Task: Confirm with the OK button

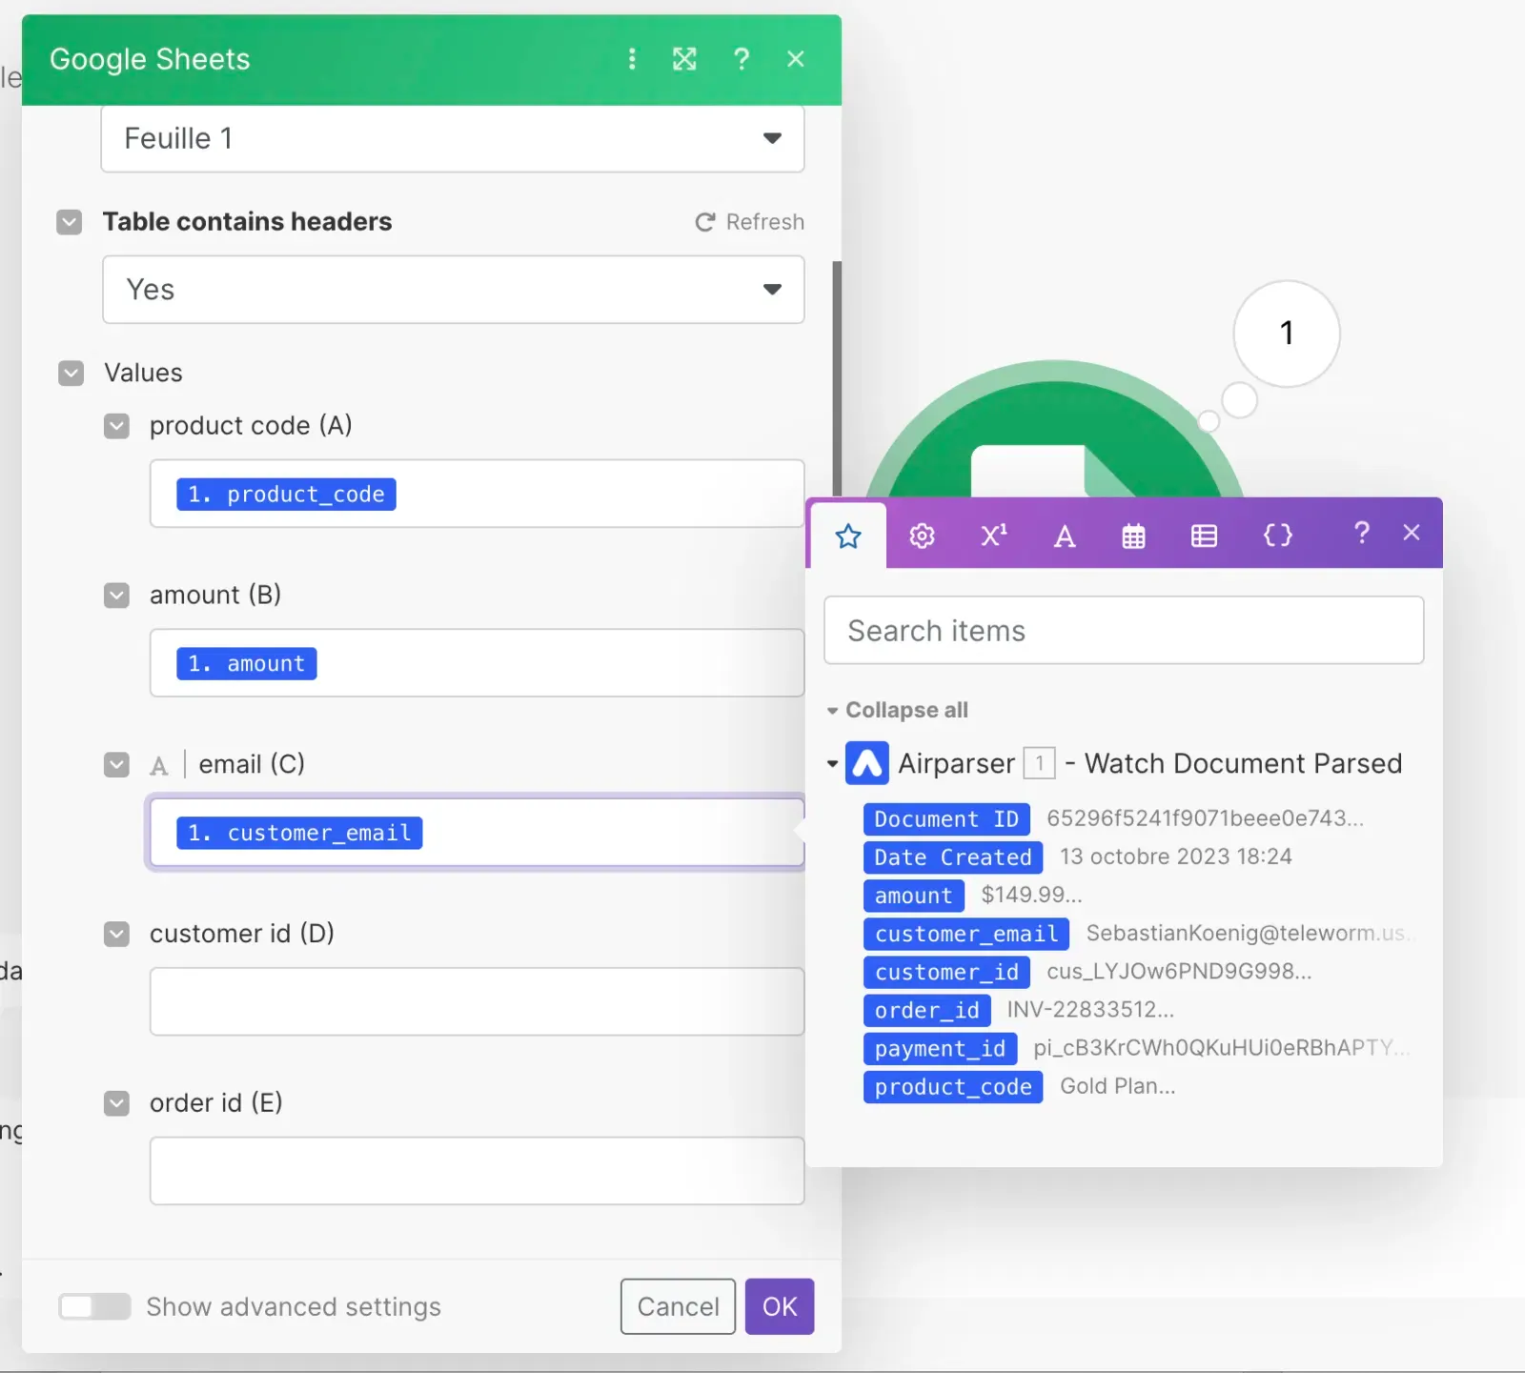Action: coord(780,1306)
